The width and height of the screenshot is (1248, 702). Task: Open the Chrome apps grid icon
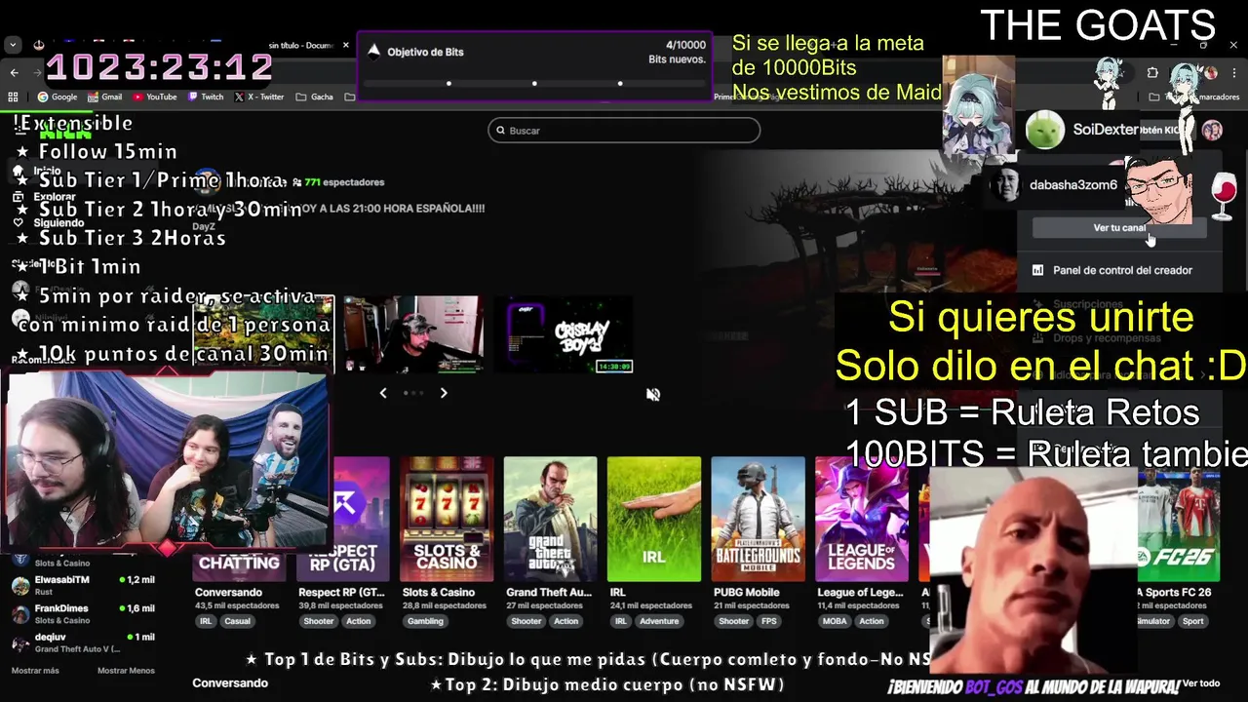(13, 97)
